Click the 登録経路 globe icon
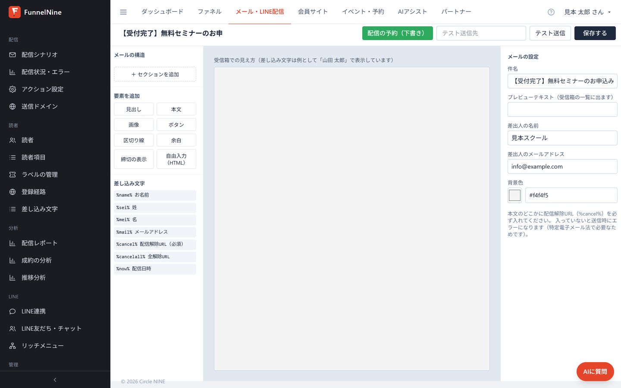The height and width of the screenshot is (388, 621). point(13,192)
